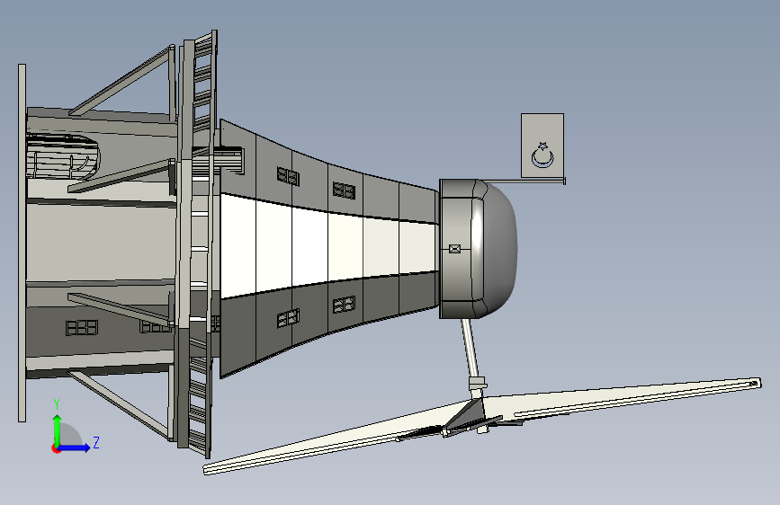Click the "Y" label on the axis triad
Screen dimensions: 780x505
(57, 404)
